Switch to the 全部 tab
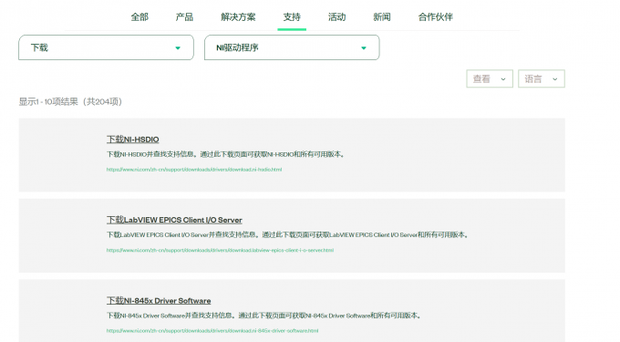Viewport: 620px width, 342px height. point(139,17)
